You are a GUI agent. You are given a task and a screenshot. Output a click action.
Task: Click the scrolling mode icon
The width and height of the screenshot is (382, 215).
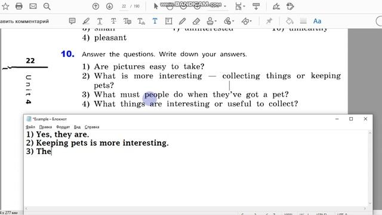256,7
